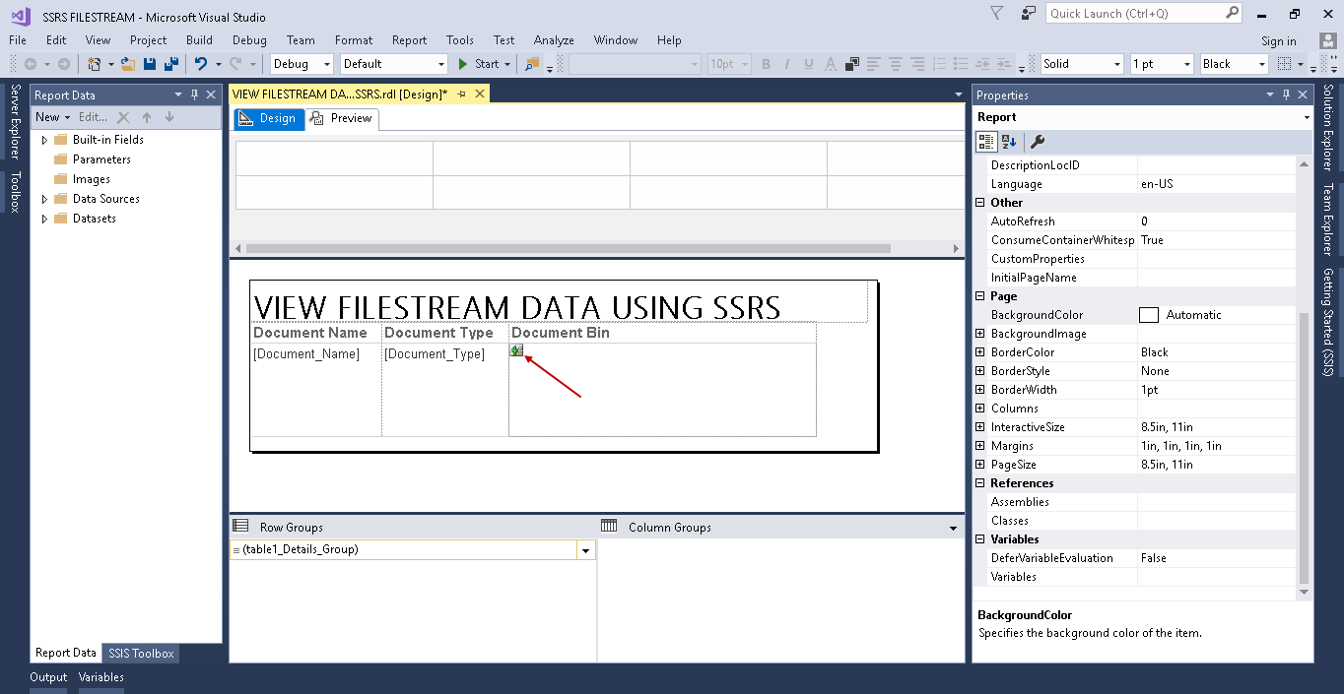Image resolution: width=1344 pixels, height=694 pixels.
Task: Expand the Margins property group
Action: [x=980, y=446]
